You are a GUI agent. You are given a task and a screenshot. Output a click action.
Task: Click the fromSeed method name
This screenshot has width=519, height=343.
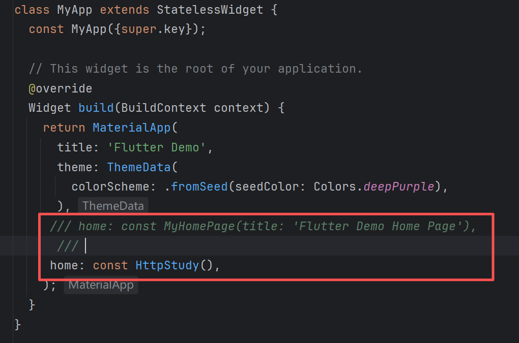coord(199,186)
